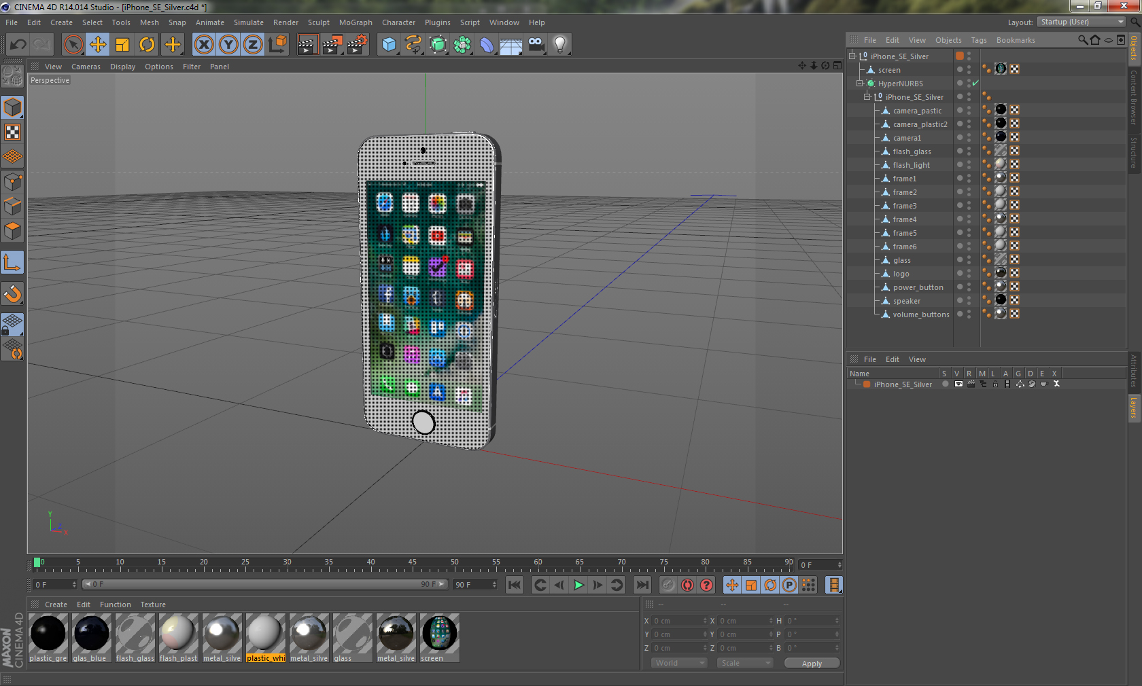Image resolution: width=1142 pixels, height=686 pixels.
Task: Open the Layout Startup dropdown
Action: (1082, 22)
